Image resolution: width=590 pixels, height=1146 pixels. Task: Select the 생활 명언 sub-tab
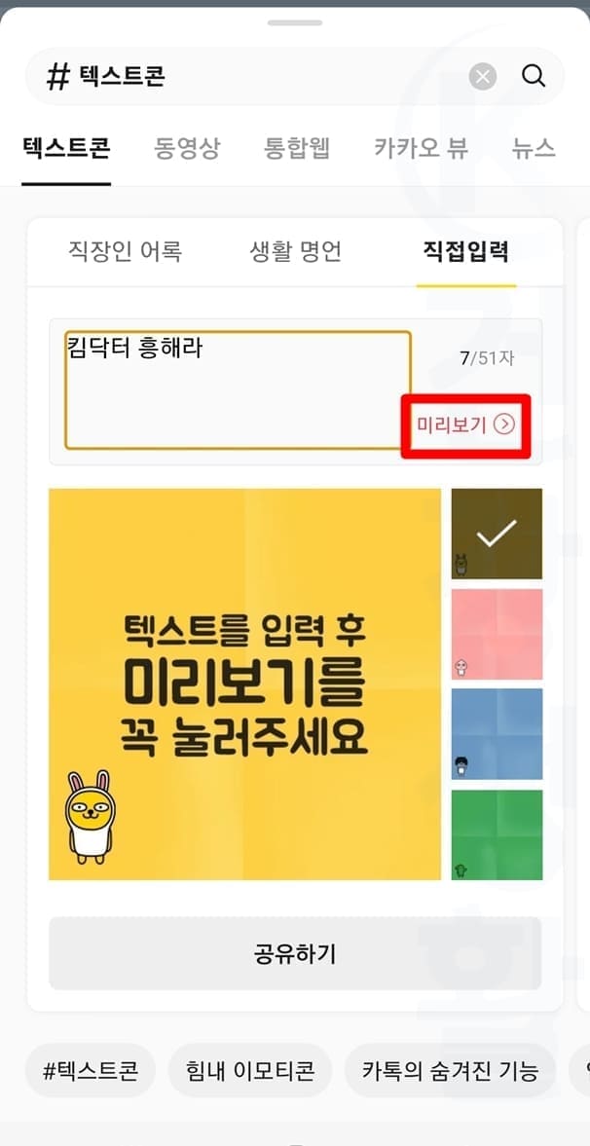[x=295, y=251]
